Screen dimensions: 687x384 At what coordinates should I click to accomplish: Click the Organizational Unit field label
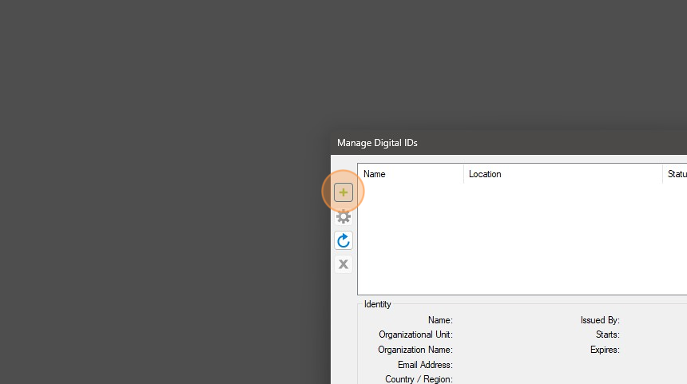[x=415, y=335]
